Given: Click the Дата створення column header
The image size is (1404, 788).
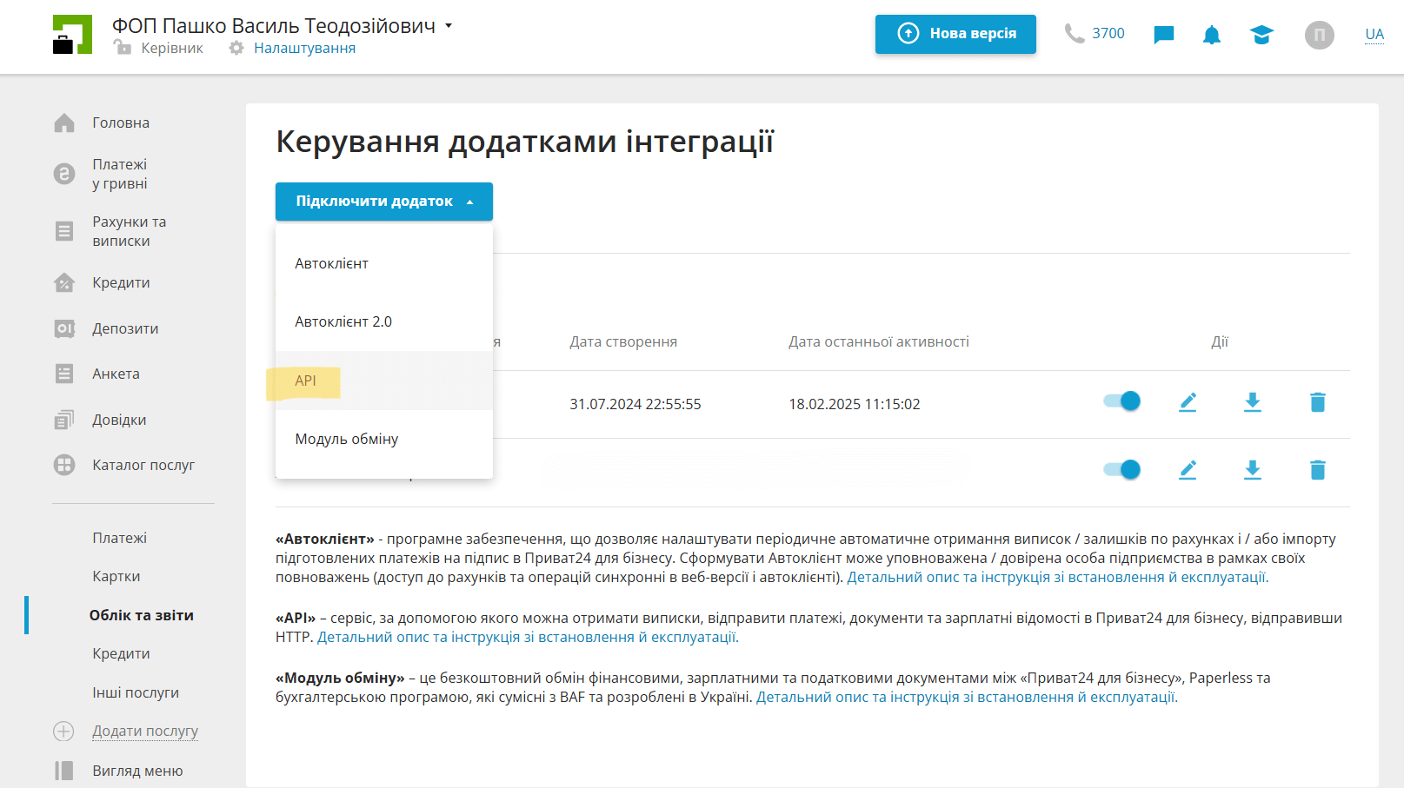Looking at the screenshot, I should tap(623, 342).
